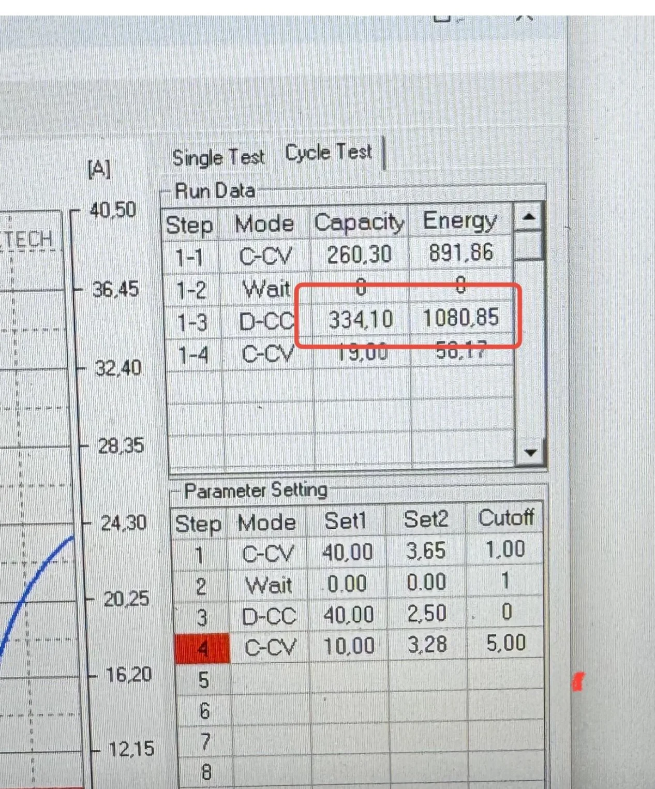This screenshot has width=655, height=789.
Task: Select the 1080,85 energy cell
Action: pos(460,318)
